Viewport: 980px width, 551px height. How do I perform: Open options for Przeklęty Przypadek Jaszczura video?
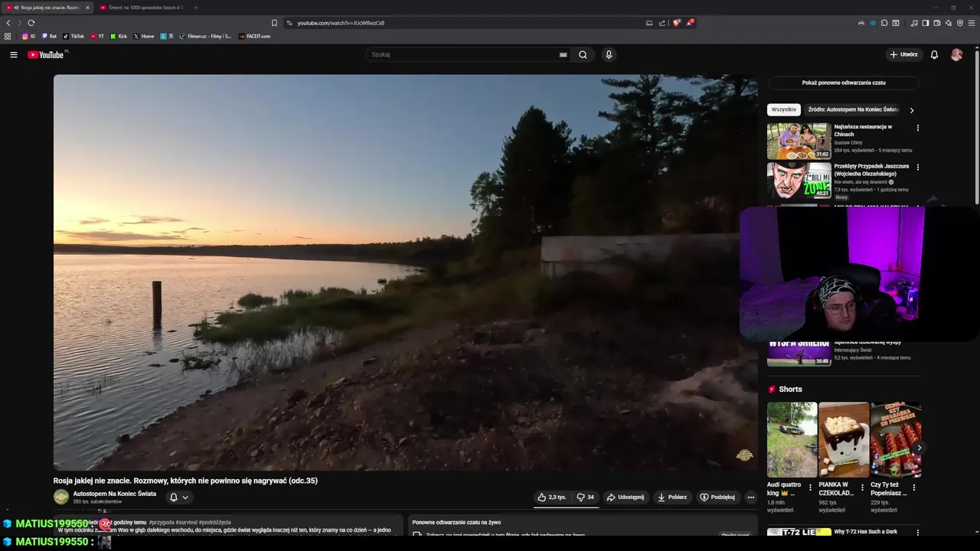[917, 167]
